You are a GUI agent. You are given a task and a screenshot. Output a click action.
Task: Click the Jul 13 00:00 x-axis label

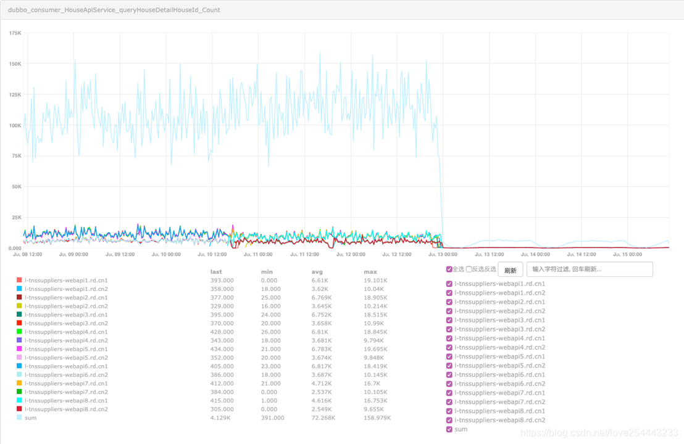click(x=443, y=254)
